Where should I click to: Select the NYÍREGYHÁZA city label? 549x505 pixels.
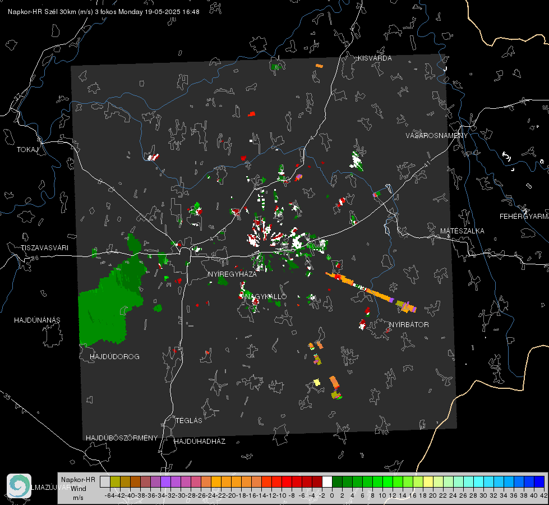(x=232, y=274)
